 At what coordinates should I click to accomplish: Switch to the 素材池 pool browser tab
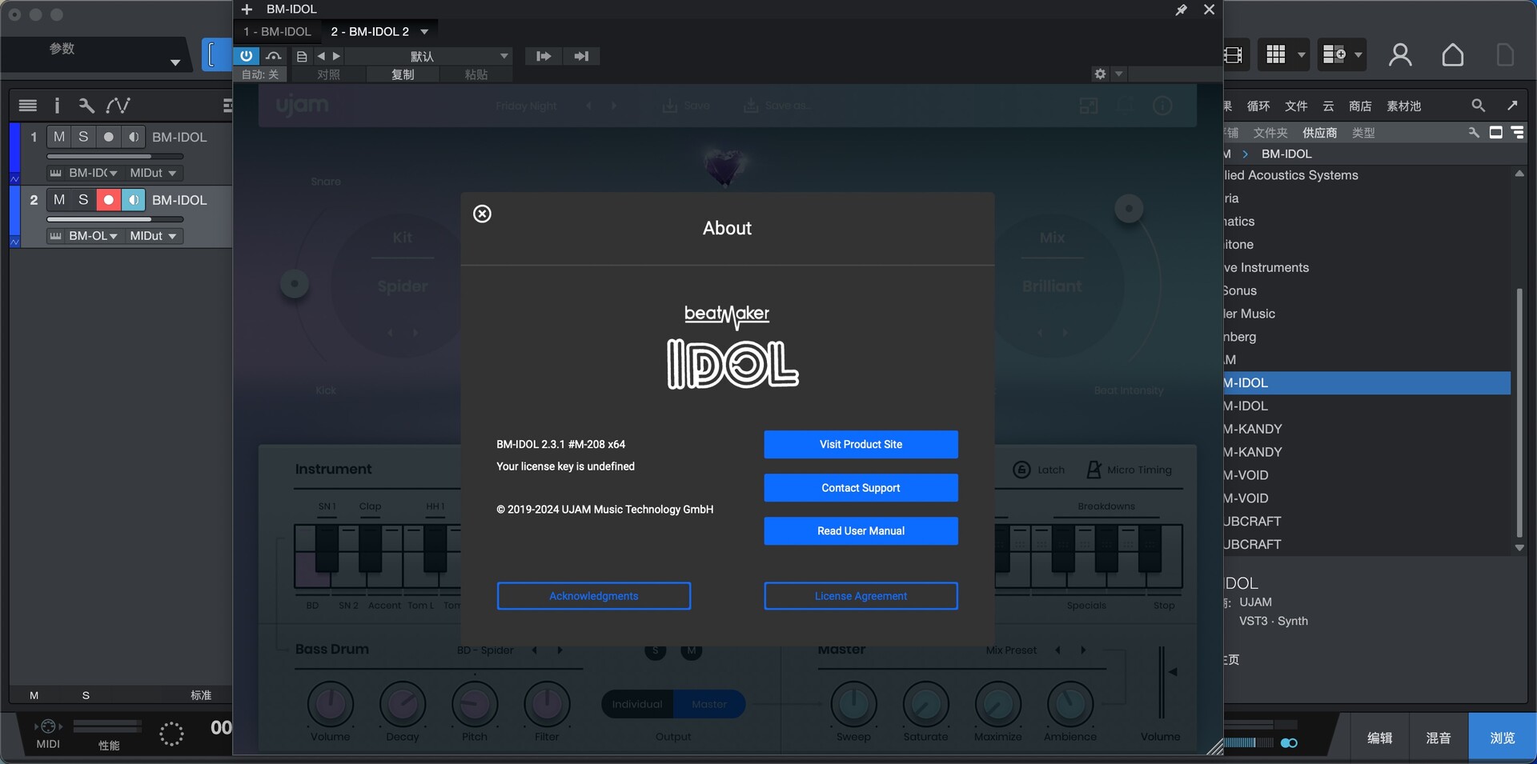click(1403, 106)
